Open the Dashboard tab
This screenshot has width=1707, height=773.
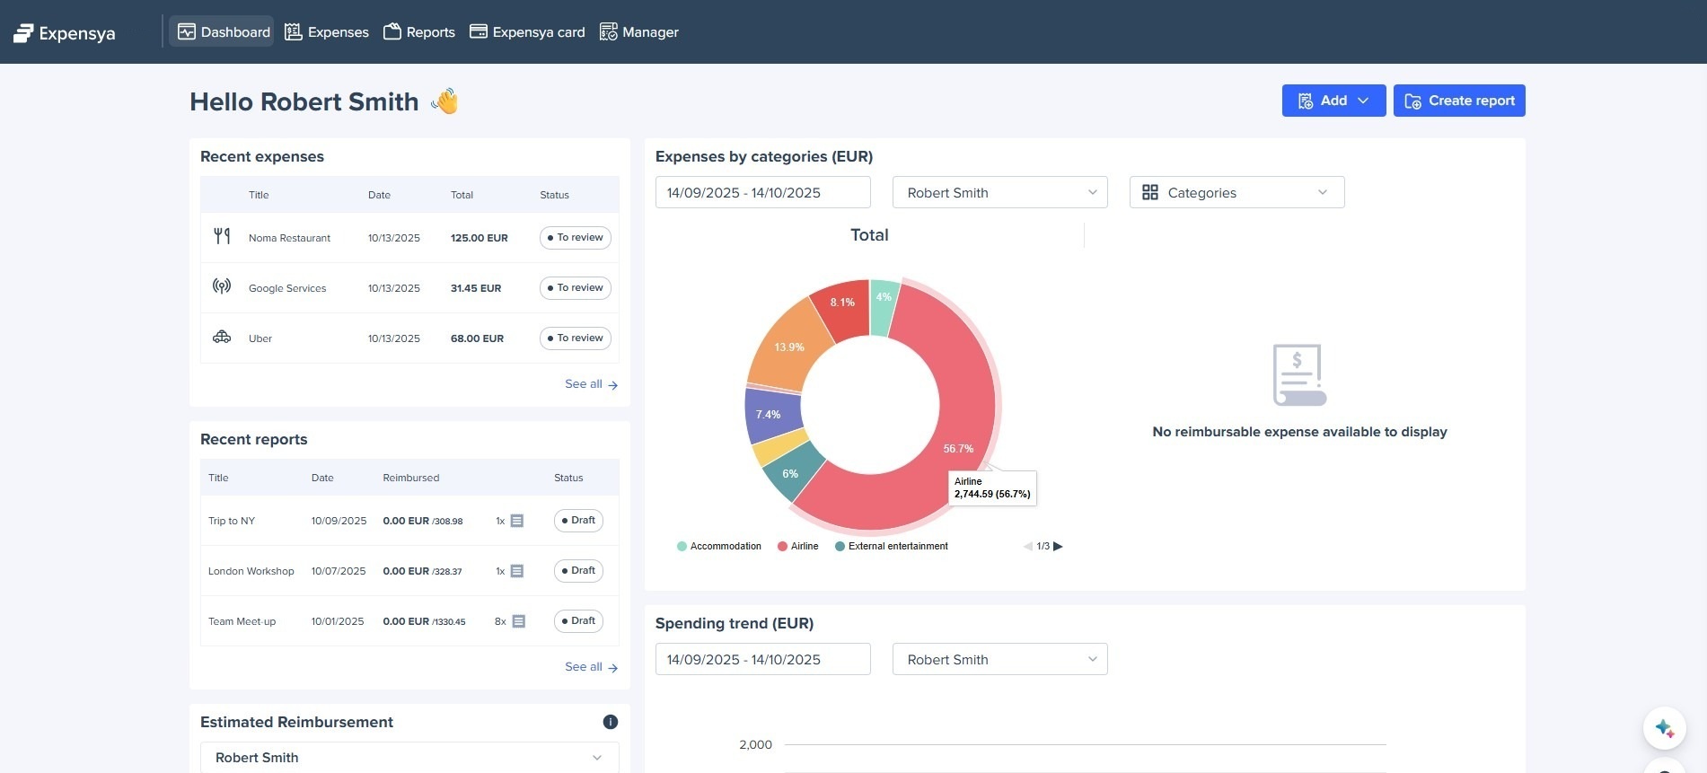point(222,32)
